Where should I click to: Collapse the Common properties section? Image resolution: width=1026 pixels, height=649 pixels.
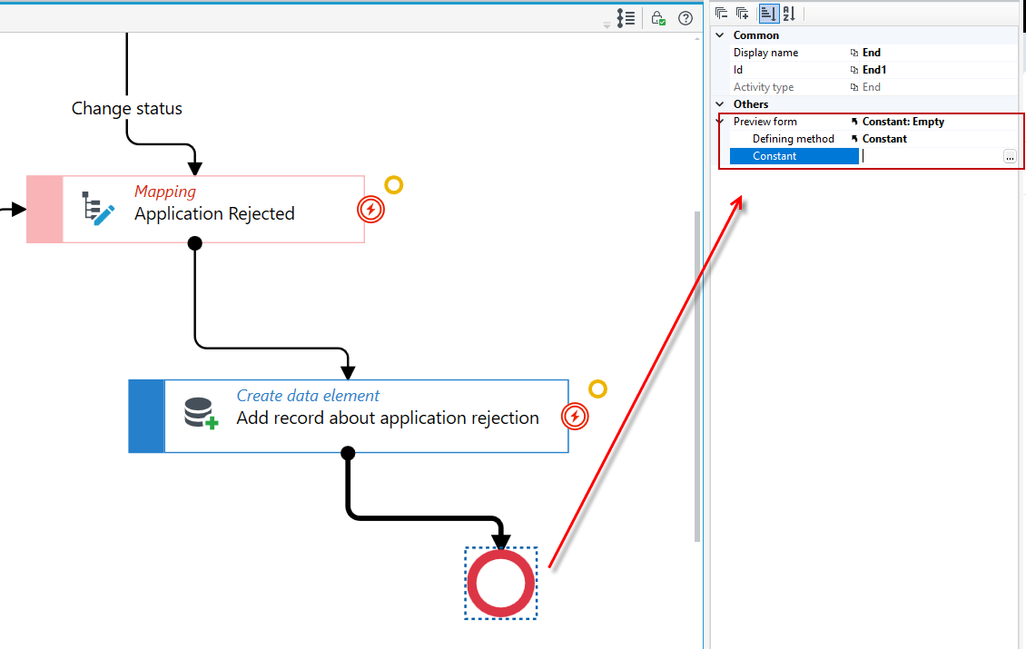(720, 35)
